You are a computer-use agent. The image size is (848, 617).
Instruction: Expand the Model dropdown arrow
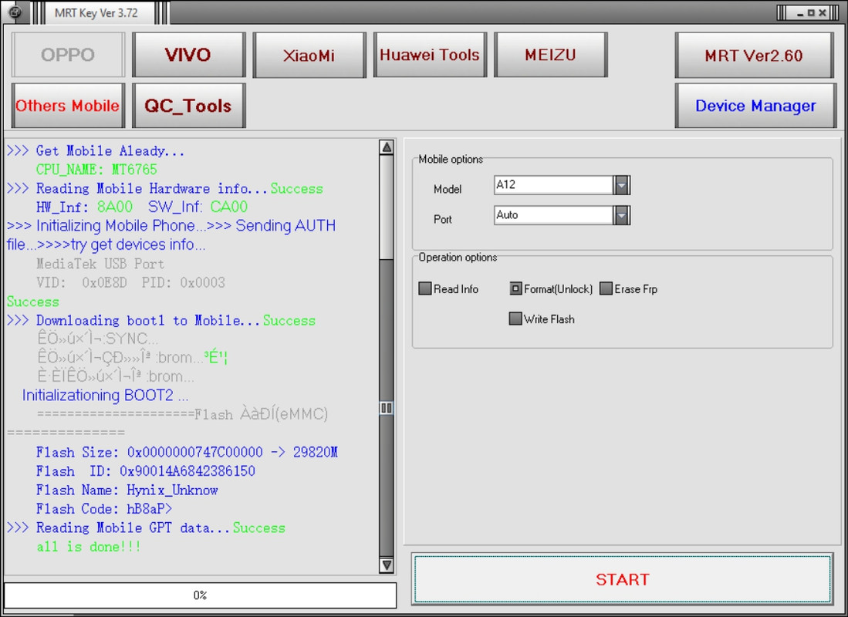[621, 185]
